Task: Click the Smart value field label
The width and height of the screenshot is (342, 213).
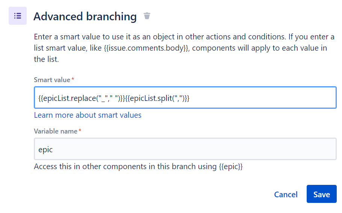Action: tap(52, 80)
